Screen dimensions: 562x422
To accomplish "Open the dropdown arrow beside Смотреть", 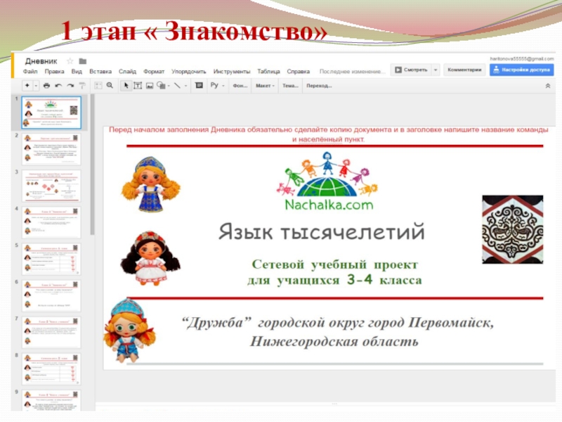I will [436, 70].
